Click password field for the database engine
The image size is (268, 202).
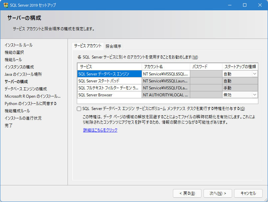click(x=206, y=74)
